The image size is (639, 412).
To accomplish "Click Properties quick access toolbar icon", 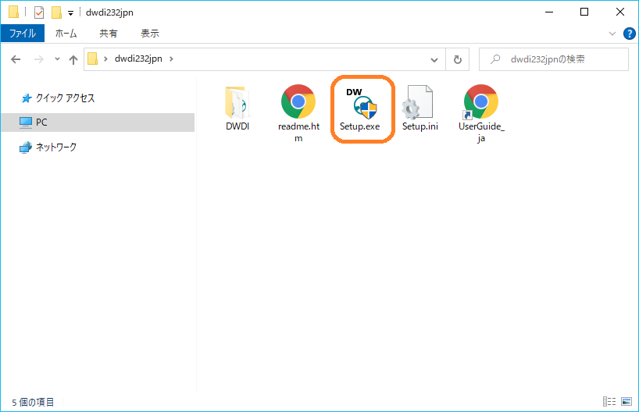I will [39, 12].
